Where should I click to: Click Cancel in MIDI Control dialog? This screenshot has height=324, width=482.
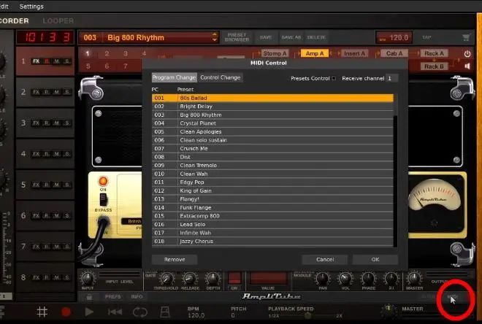[x=325, y=260]
